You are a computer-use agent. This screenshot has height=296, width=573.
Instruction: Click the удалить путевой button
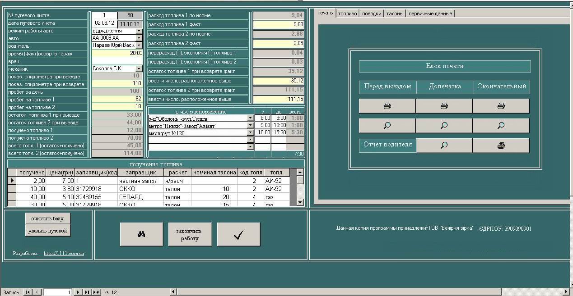tap(48, 231)
